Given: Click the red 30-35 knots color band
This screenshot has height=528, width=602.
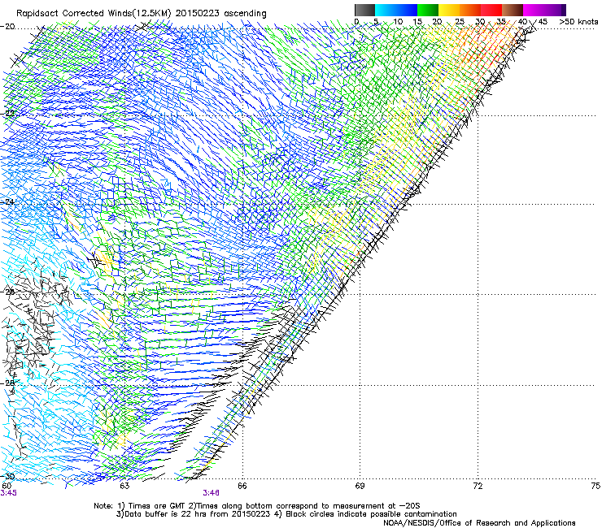Looking at the screenshot, I should 491,10.
